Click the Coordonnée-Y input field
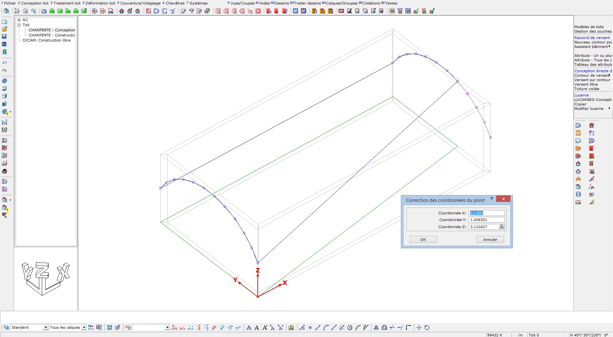 pyautogui.click(x=486, y=220)
